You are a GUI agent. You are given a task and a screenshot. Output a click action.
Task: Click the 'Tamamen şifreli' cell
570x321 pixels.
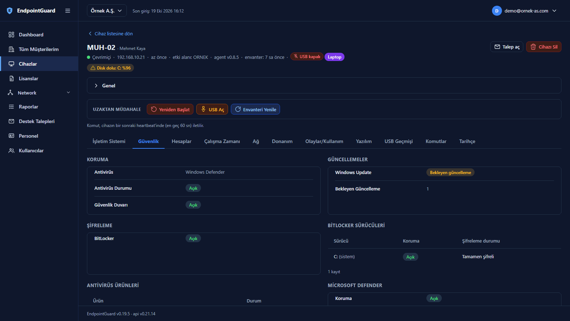click(x=478, y=256)
